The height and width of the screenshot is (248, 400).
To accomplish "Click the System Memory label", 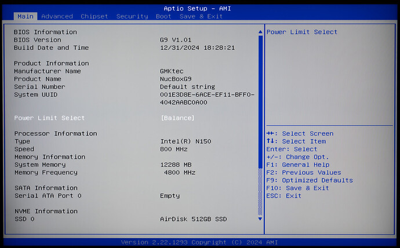I will click(40, 165).
